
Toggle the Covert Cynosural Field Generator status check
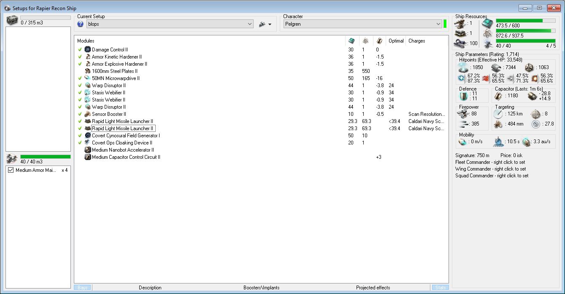tap(80, 136)
